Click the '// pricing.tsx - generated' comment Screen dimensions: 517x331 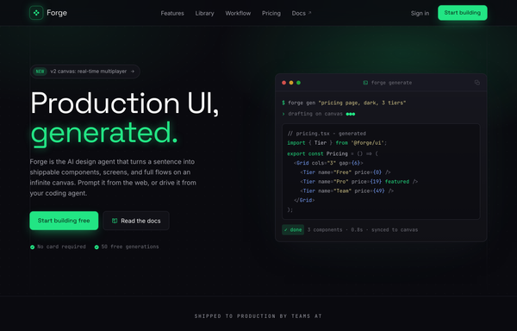click(327, 134)
